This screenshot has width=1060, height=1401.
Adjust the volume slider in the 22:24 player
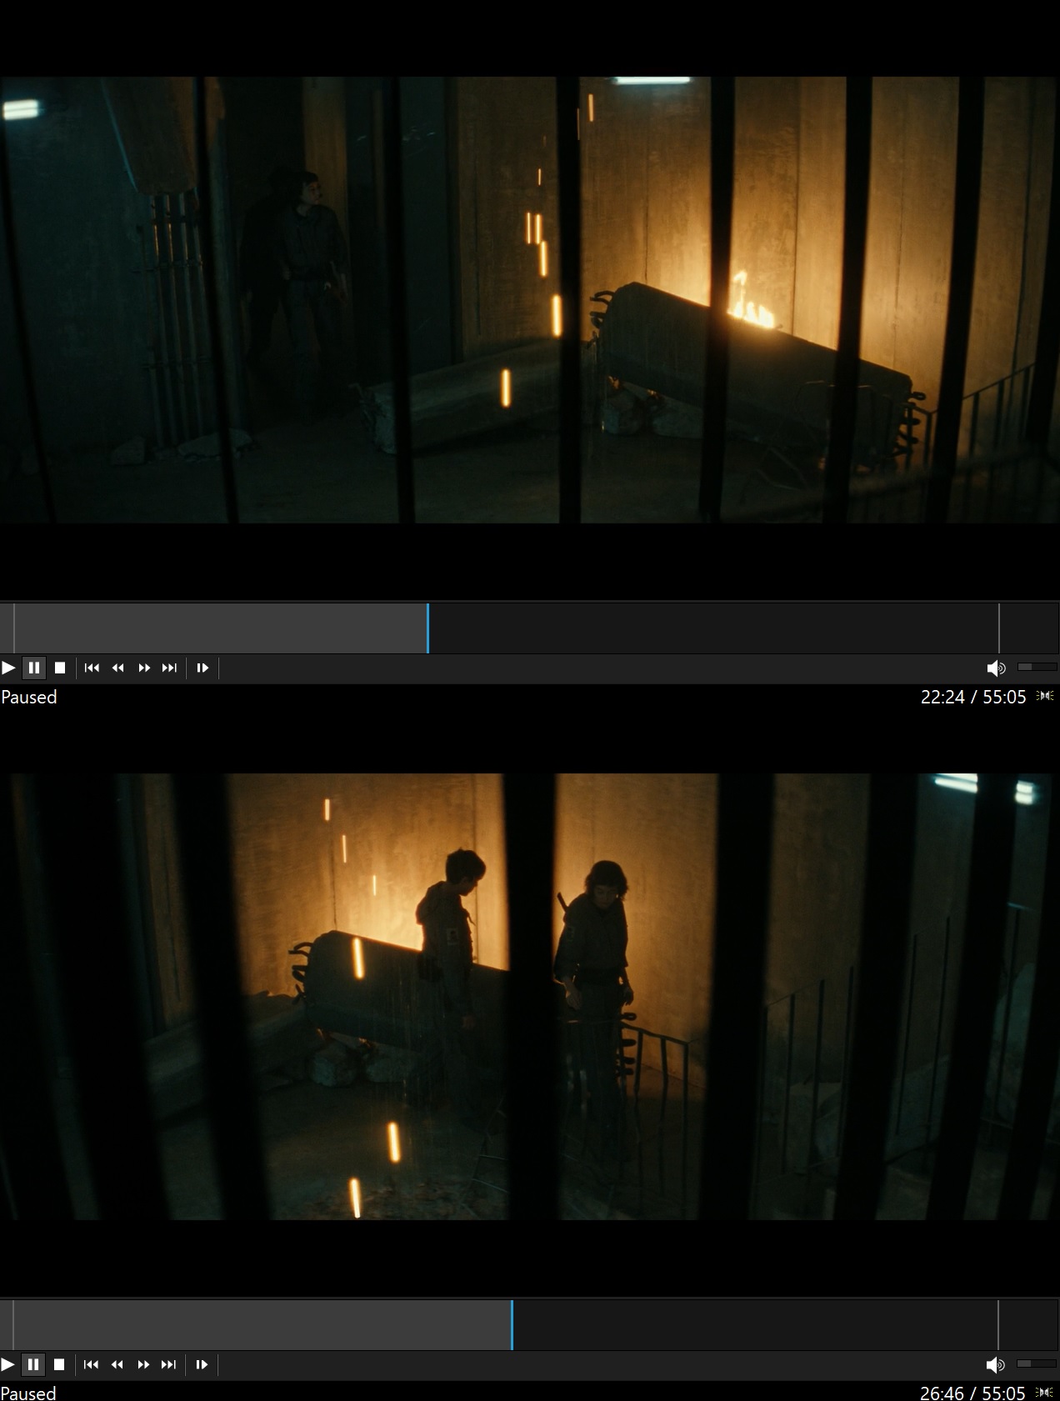pos(1037,667)
